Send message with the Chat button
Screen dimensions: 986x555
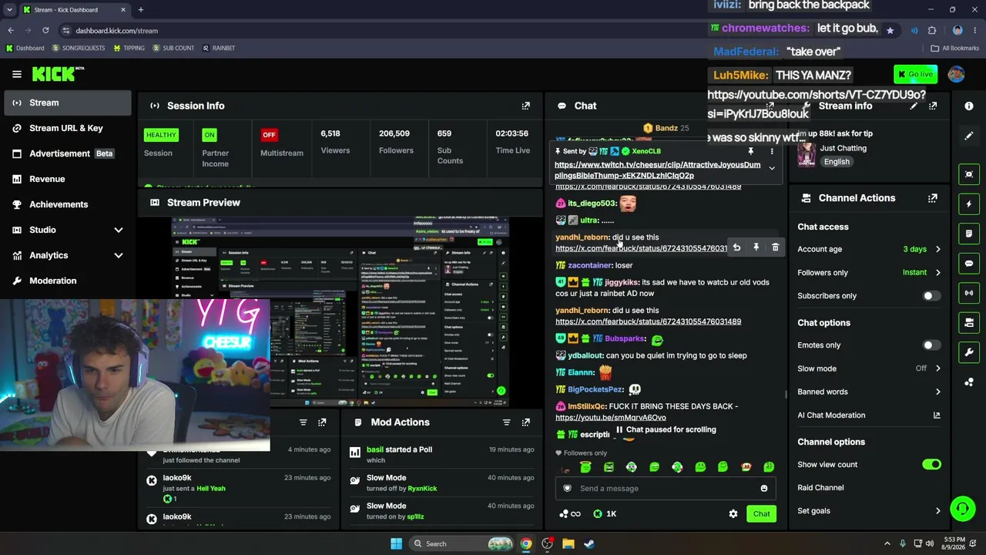(x=761, y=514)
